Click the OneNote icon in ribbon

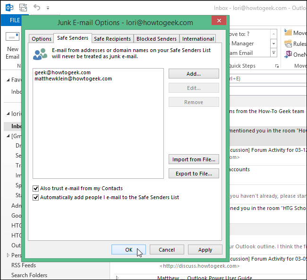coord(288,54)
